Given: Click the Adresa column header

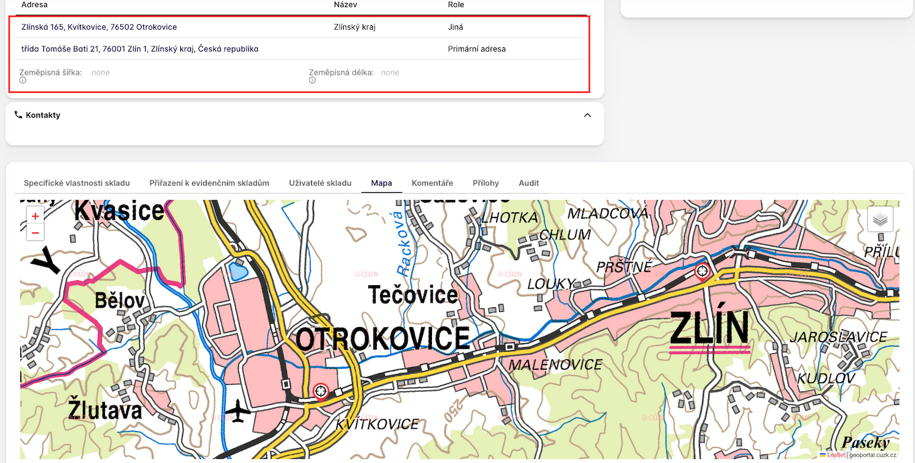Looking at the screenshot, I should pos(34,5).
